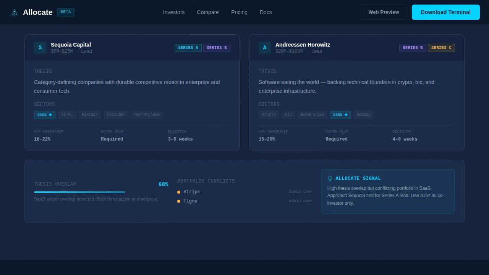Viewport: 489px width, 275px height.
Task: Click the Download Terminal button
Action: tap(445, 12)
